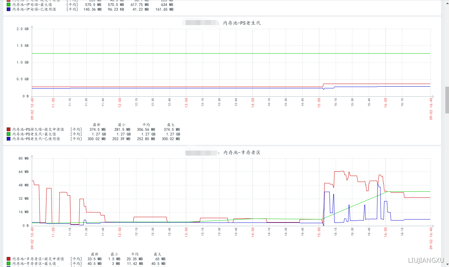Click blue swatch of 伊甸园-已使用值 legend
The image size is (449, 267).
click(8, 9)
